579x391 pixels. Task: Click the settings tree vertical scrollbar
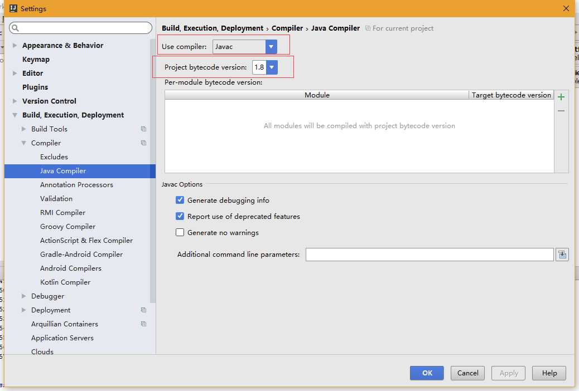tap(153, 172)
